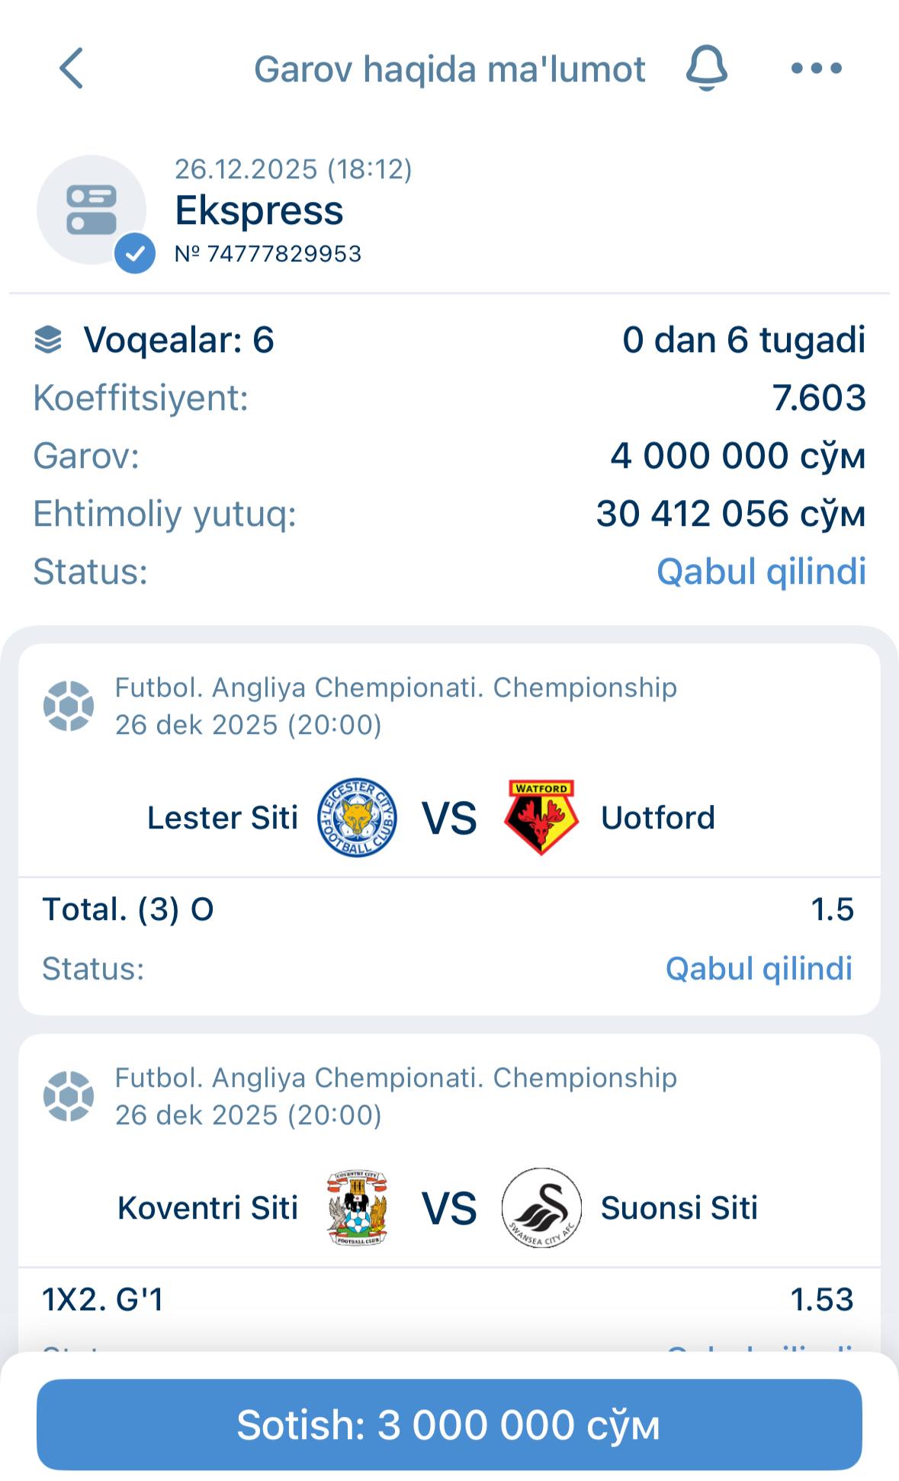Tap the Total. (3) O bet line
Viewport: 899px width, 1481px height.
pyautogui.click(x=128, y=909)
